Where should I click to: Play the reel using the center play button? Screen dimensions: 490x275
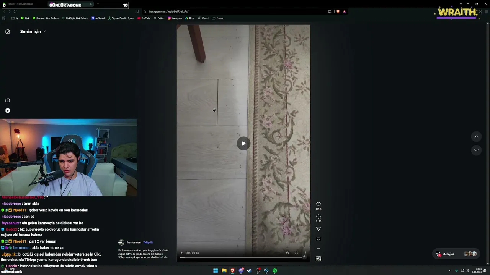click(243, 144)
